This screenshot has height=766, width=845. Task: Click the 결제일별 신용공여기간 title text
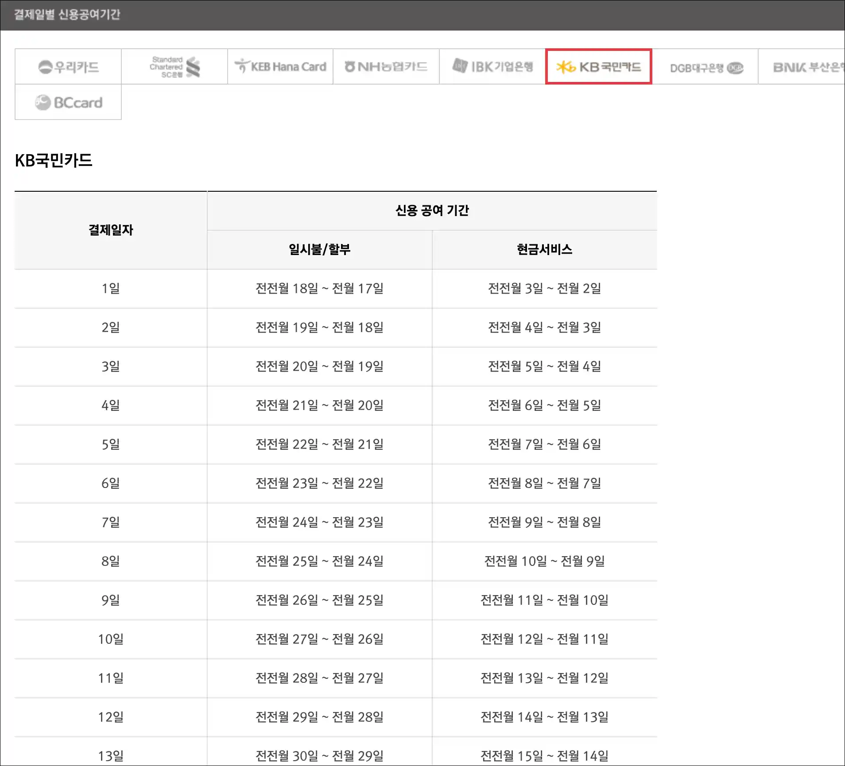[67, 15]
